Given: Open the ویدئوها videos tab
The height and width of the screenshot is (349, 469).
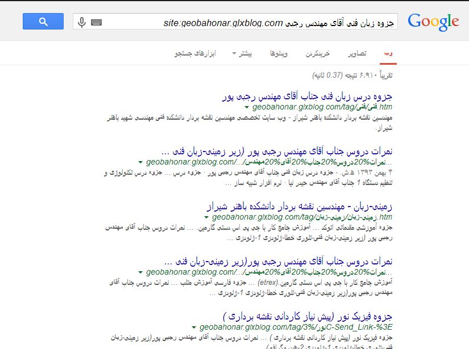Looking at the screenshot, I should click(x=279, y=53).
